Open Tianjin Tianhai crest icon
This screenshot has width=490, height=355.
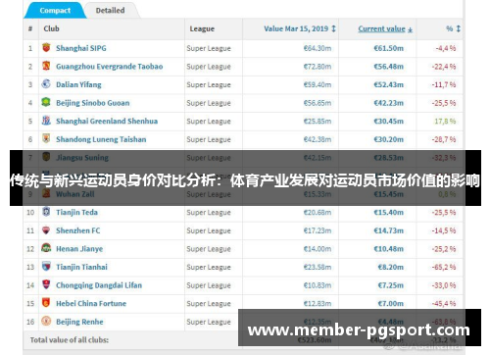pyautogui.click(x=46, y=267)
